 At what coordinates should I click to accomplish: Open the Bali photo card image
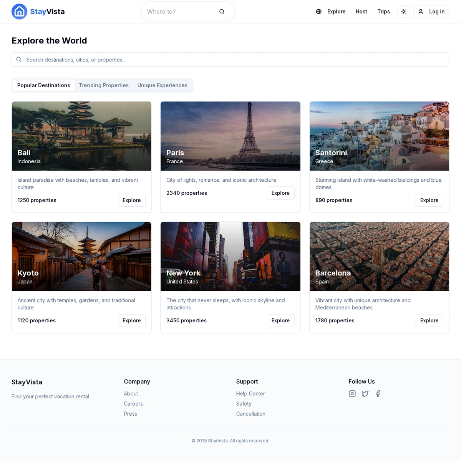81,136
